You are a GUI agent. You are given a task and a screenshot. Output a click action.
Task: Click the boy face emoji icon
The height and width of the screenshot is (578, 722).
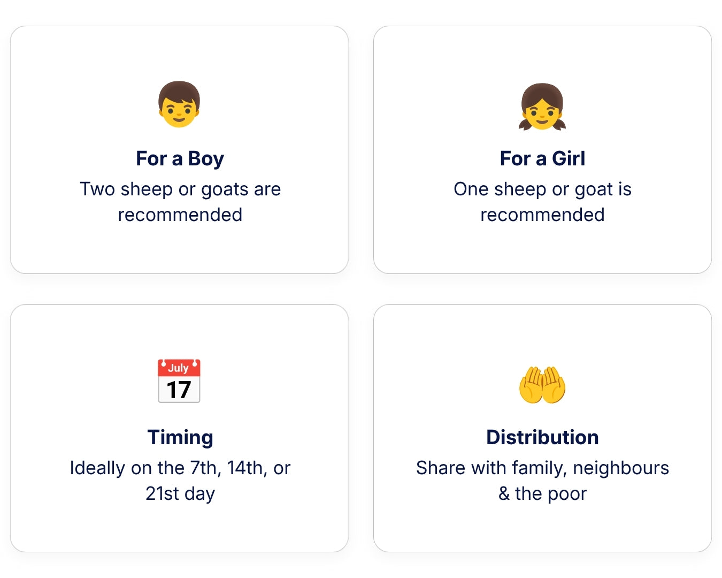179,104
